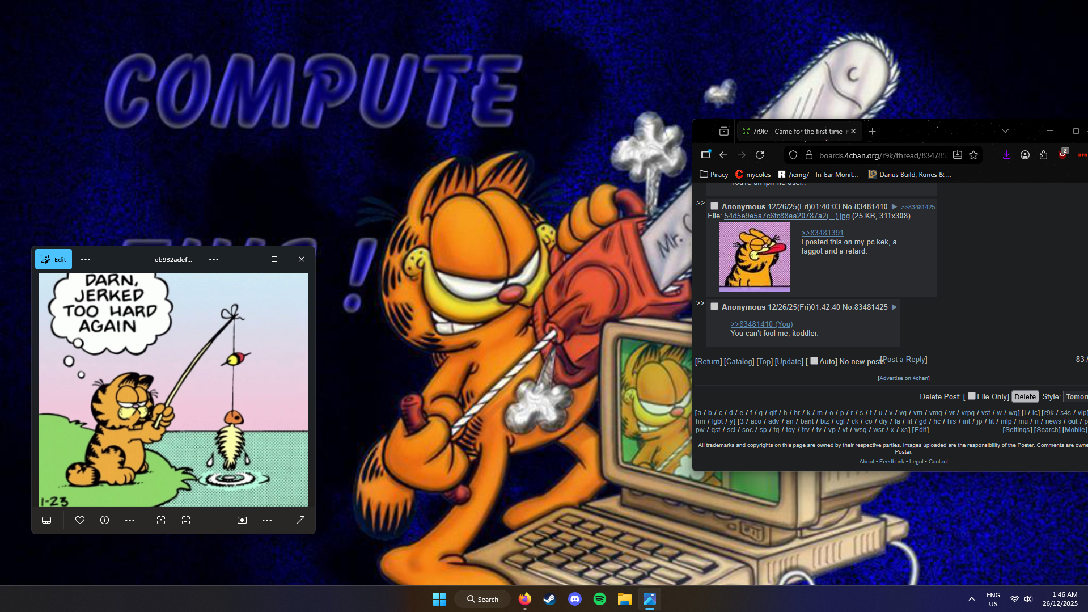
Task: Click the Feedback link in the footer
Action: (892, 462)
